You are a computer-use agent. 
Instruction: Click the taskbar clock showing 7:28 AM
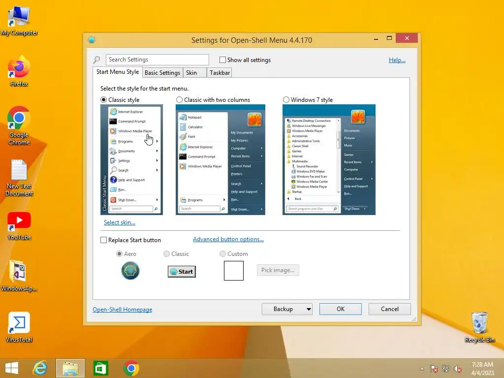[482, 365]
